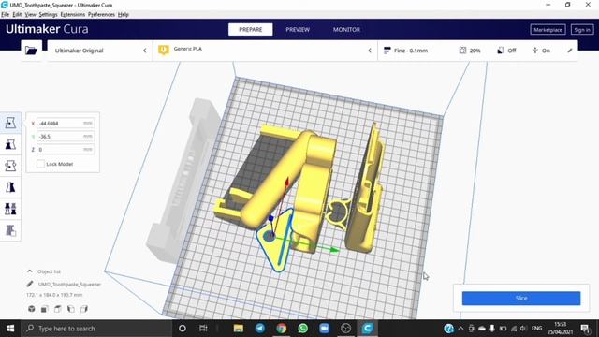The width and height of the screenshot is (599, 337).
Task: Click the Sign in button
Action: click(x=582, y=29)
